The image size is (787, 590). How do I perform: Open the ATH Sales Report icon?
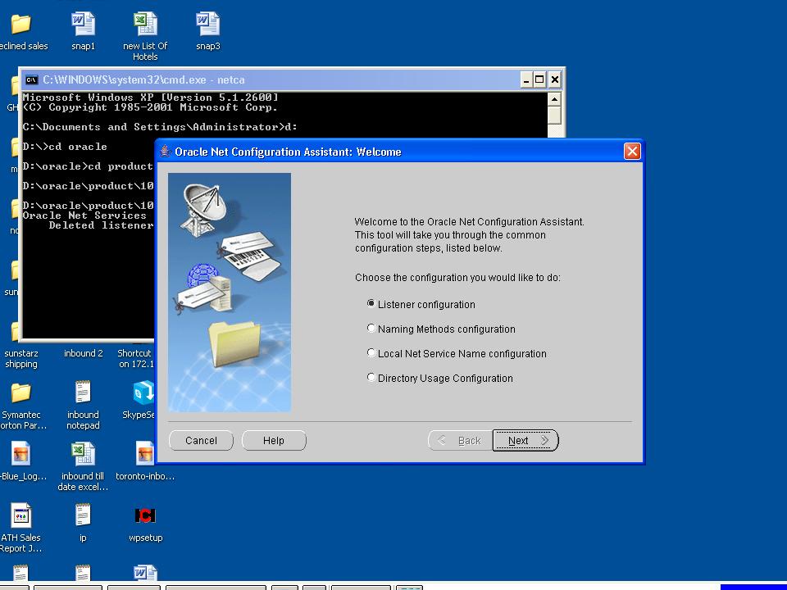pyautogui.click(x=21, y=515)
